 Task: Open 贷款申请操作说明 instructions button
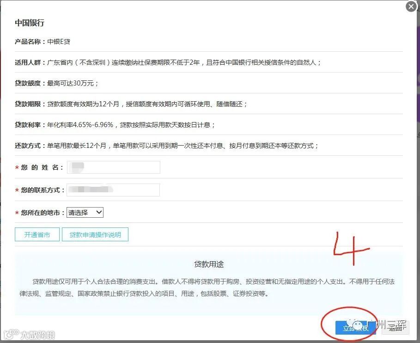(x=95, y=234)
